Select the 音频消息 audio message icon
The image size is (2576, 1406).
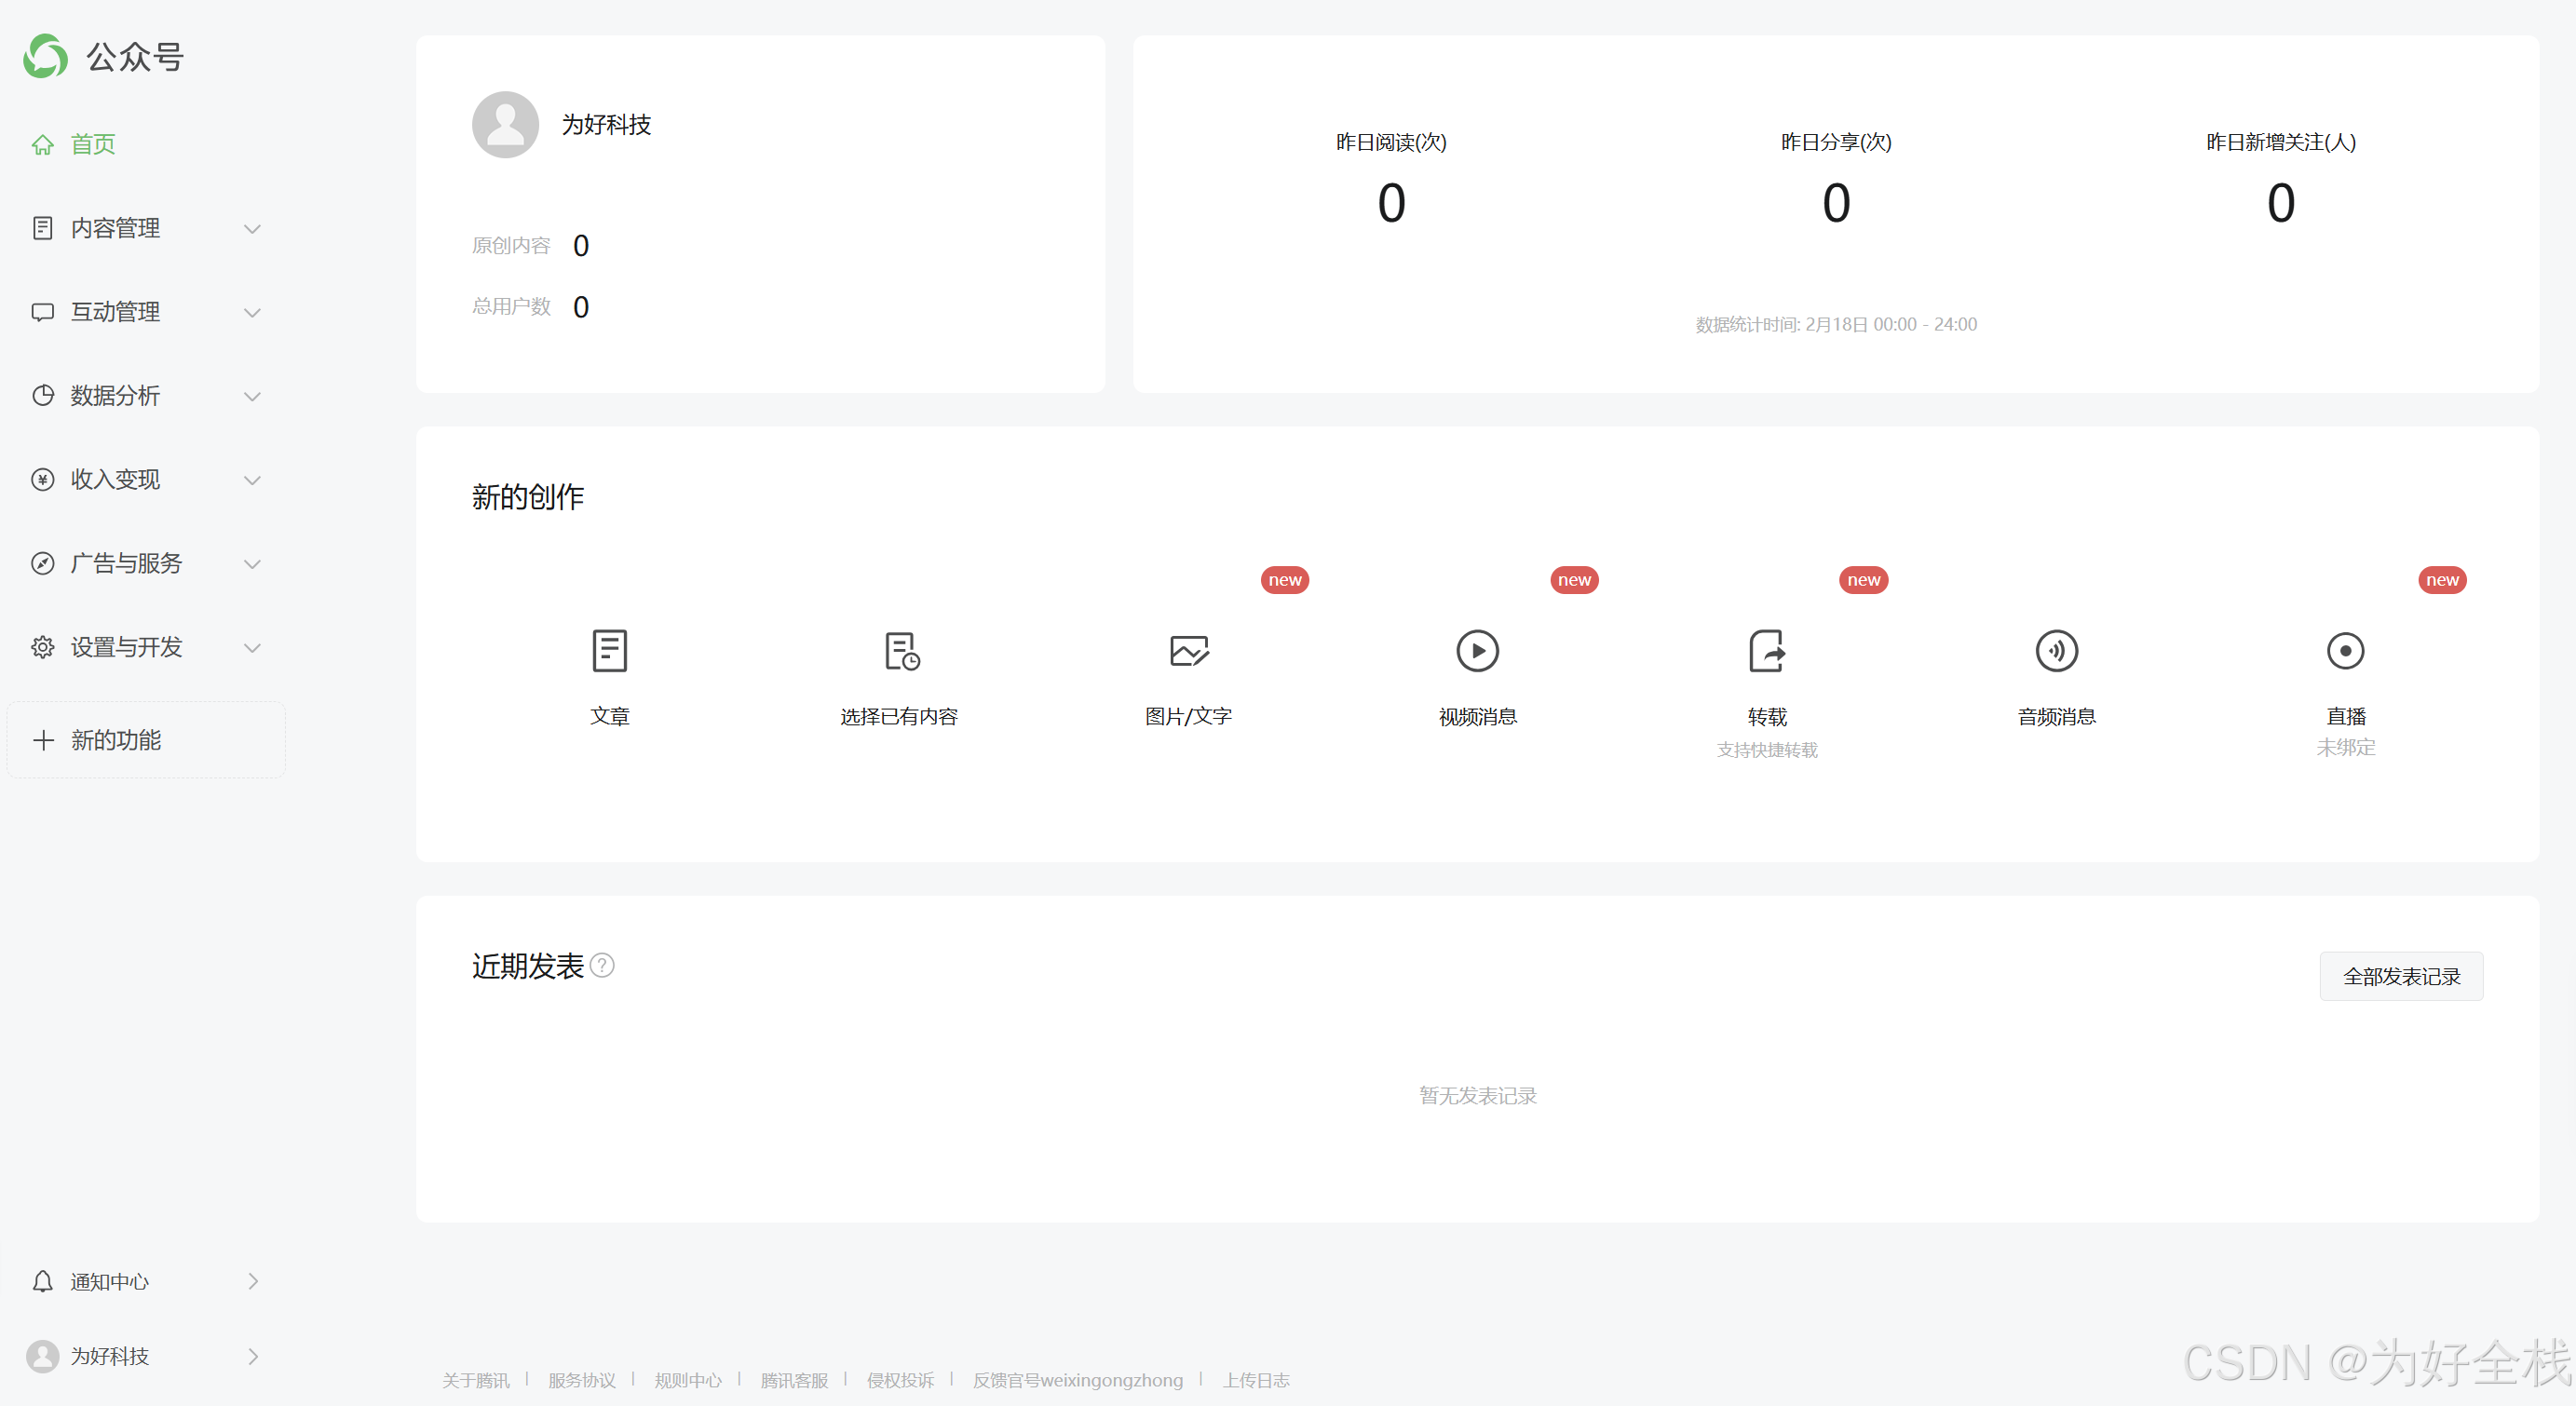tap(2056, 651)
